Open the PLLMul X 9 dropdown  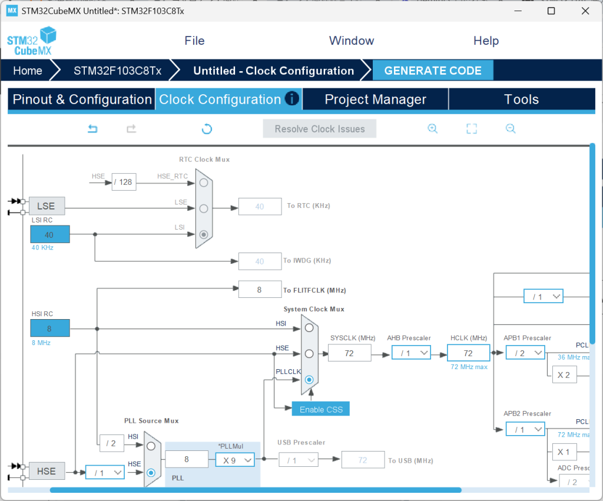click(x=235, y=460)
